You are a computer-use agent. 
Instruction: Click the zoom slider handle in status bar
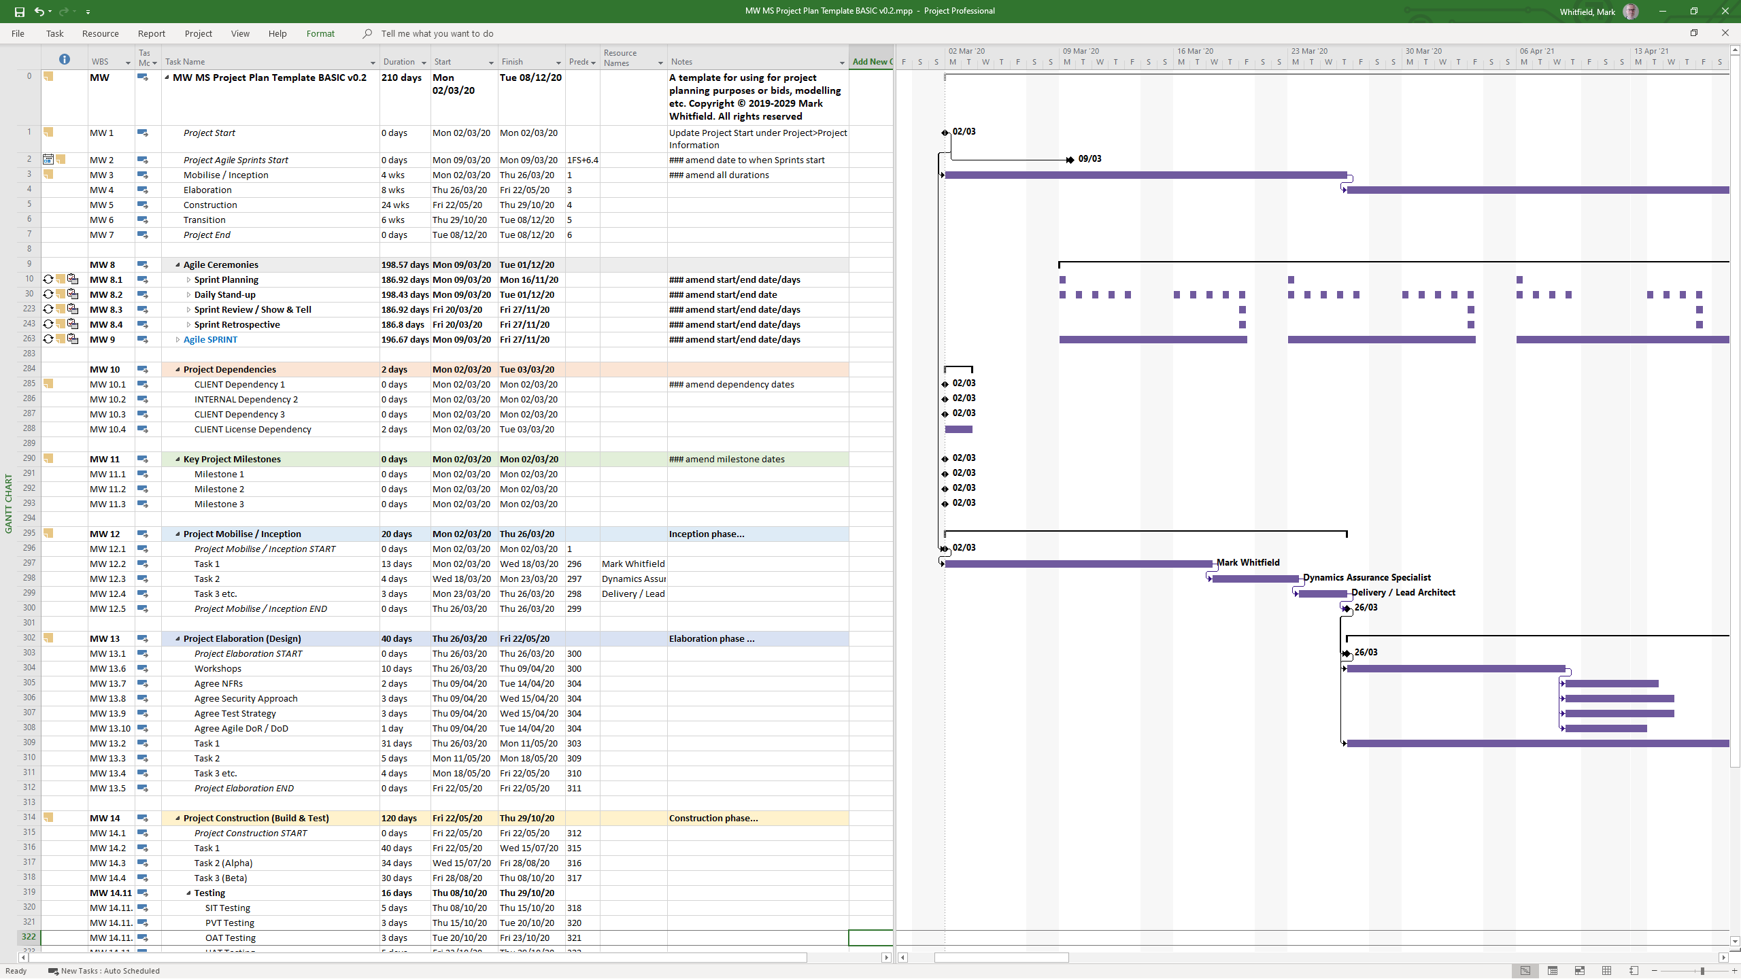click(x=1702, y=971)
